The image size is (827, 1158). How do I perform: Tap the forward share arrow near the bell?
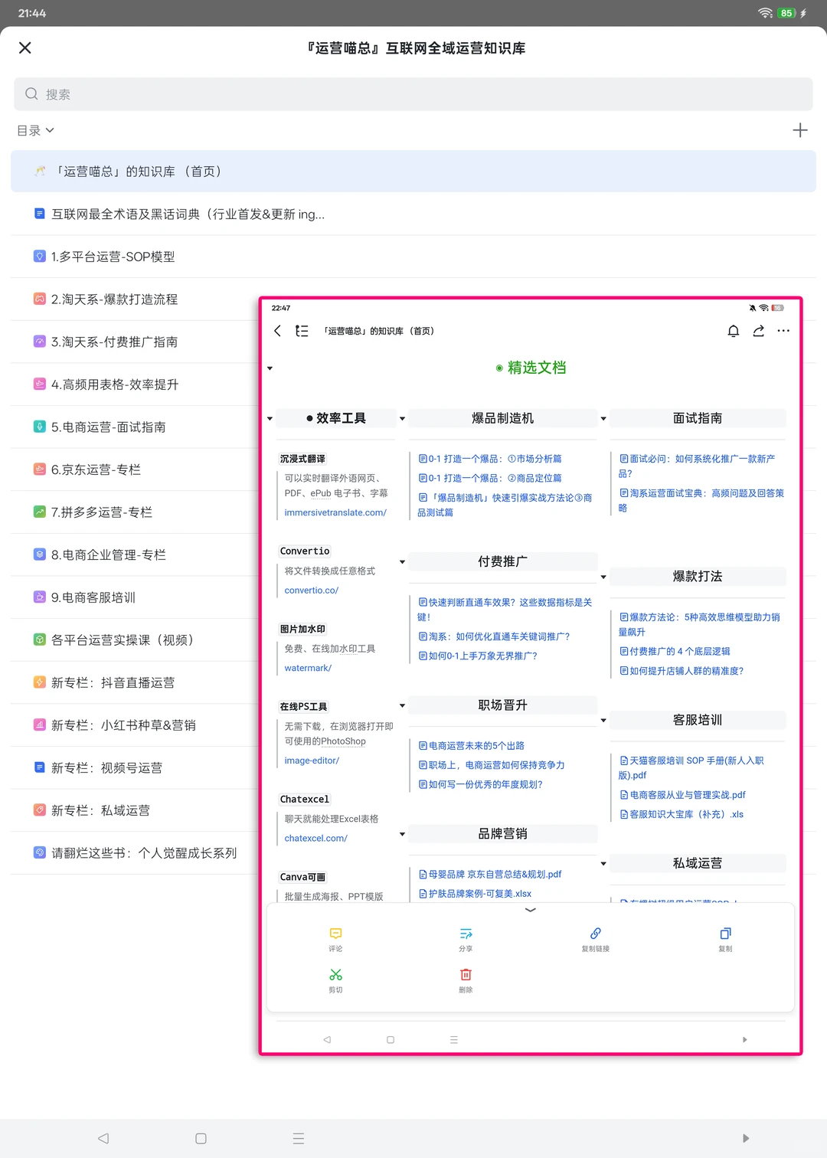click(758, 331)
